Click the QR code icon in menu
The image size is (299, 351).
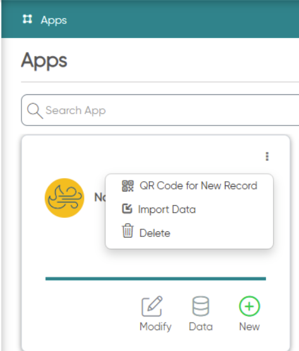click(x=128, y=186)
